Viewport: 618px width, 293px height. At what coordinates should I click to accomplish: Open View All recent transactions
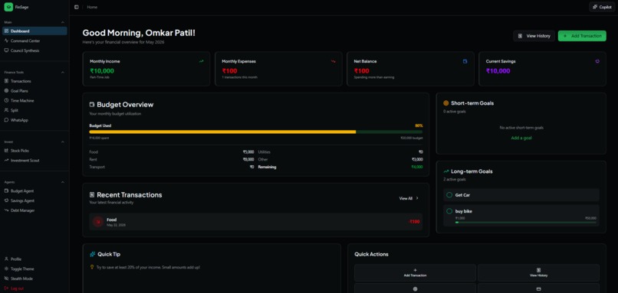point(409,199)
